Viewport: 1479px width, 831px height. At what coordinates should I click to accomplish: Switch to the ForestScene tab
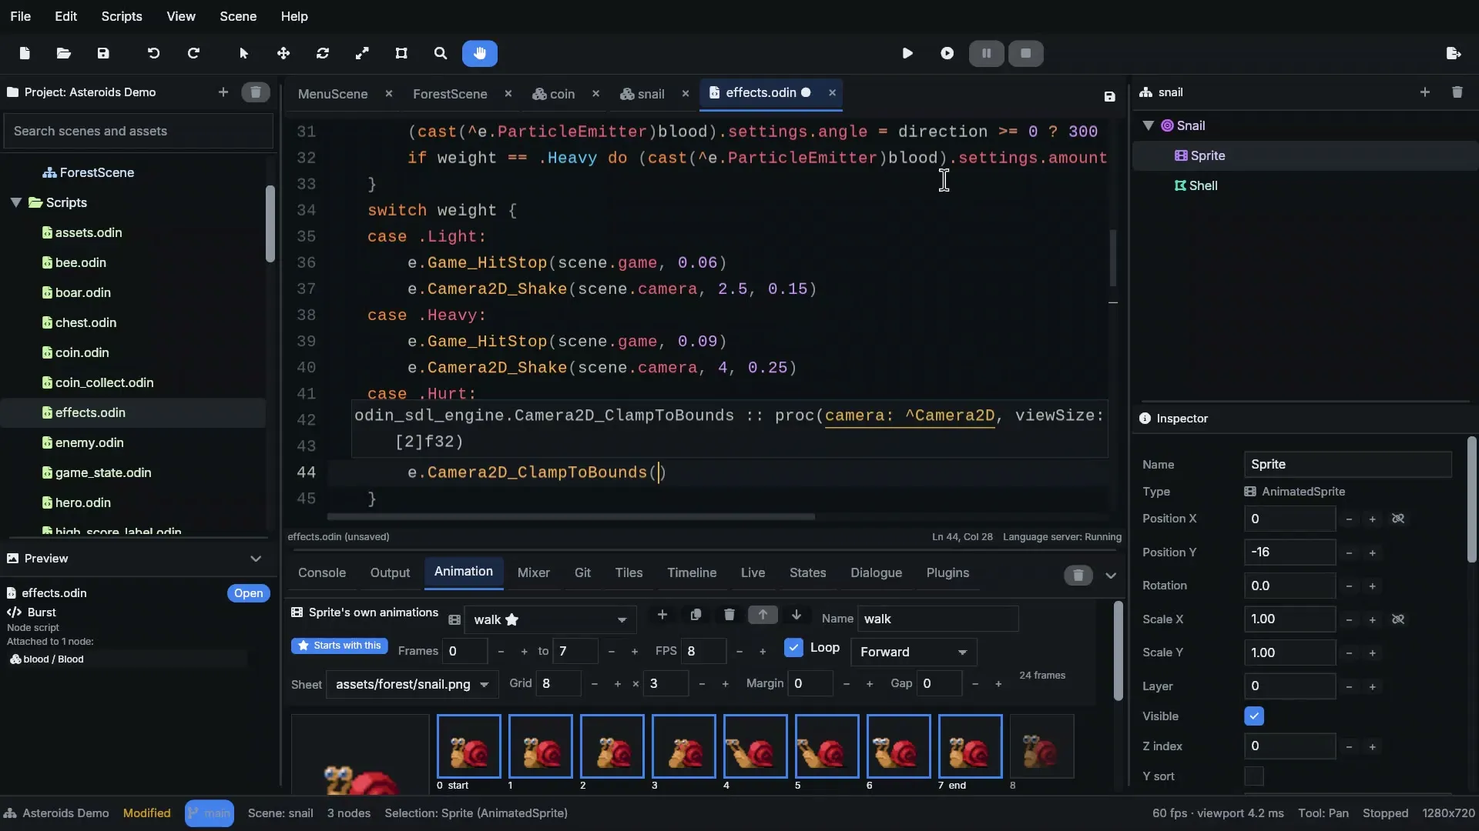coord(450,94)
